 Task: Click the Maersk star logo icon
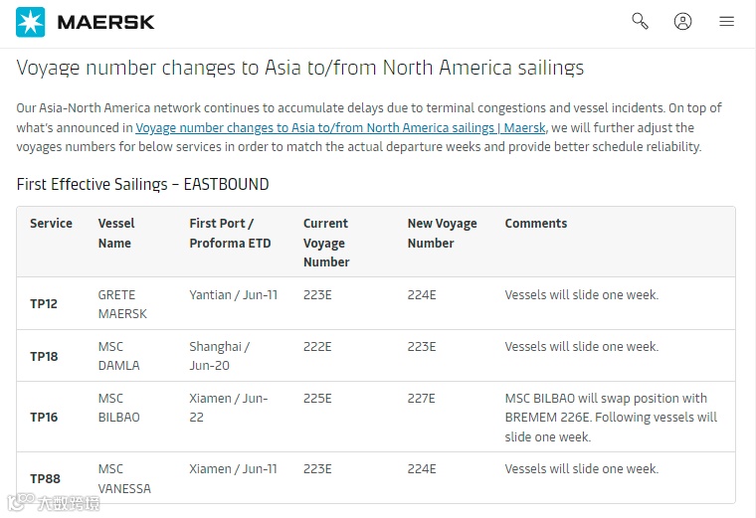tap(31, 22)
